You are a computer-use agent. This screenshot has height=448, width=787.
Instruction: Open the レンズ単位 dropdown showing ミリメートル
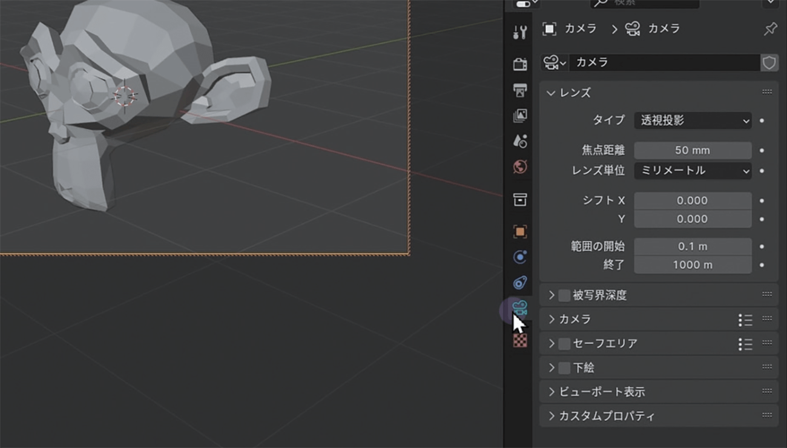tap(693, 171)
